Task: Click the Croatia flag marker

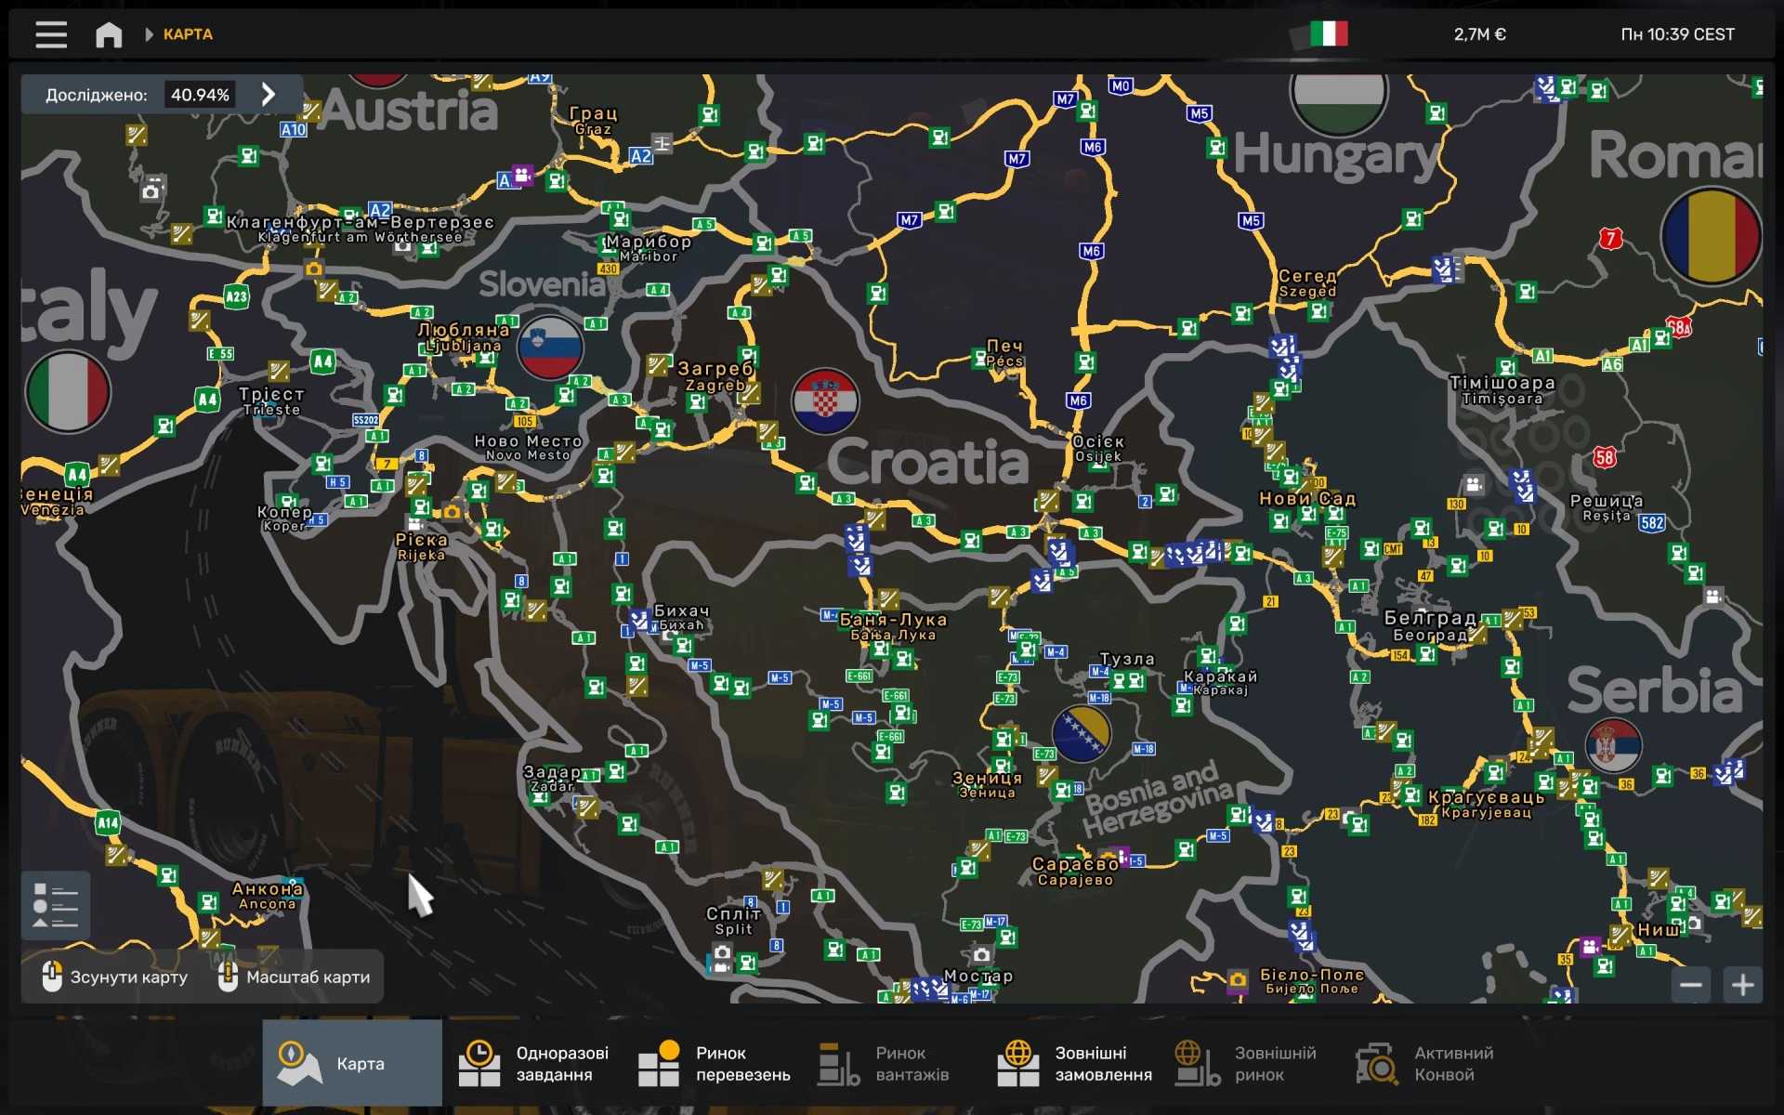Action: pyautogui.click(x=825, y=401)
